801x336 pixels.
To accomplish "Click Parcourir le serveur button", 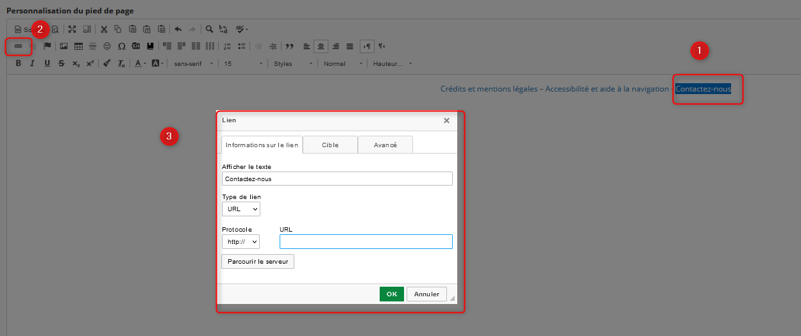I will click(258, 261).
